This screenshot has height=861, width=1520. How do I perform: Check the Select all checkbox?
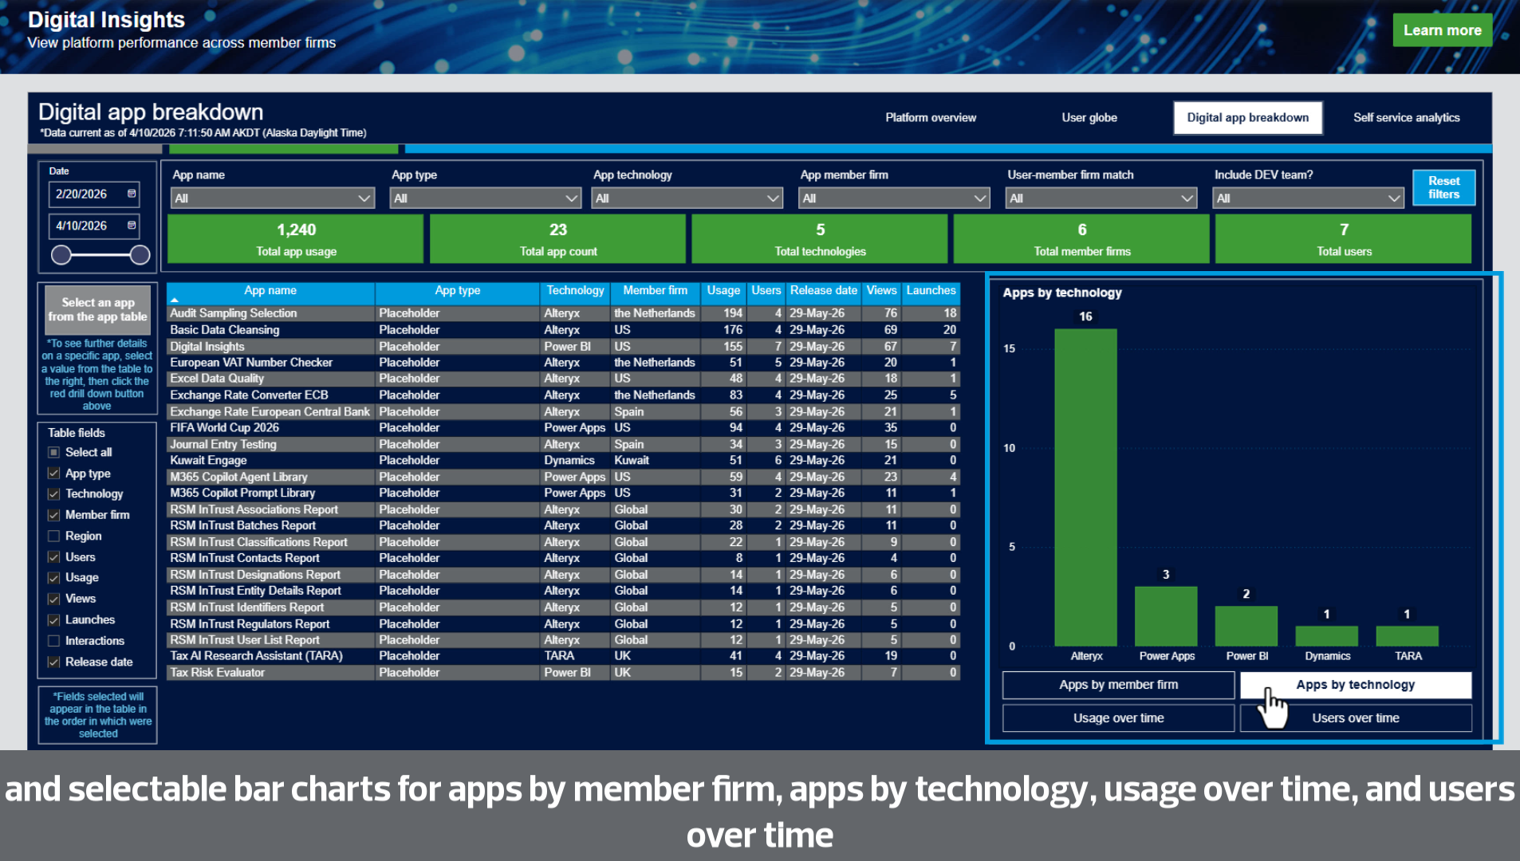(53, 452)
